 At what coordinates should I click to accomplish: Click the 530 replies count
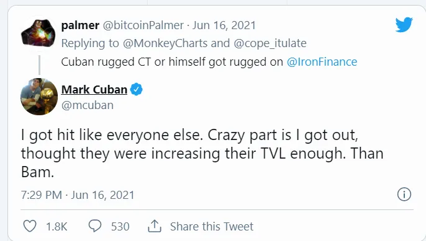coord(120,227)
